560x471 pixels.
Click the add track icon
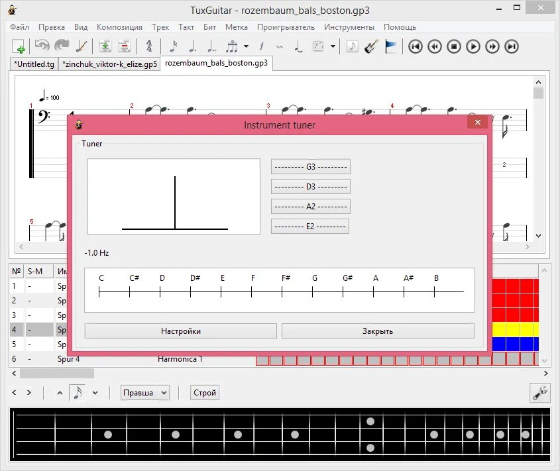click(x=105, y=46)
